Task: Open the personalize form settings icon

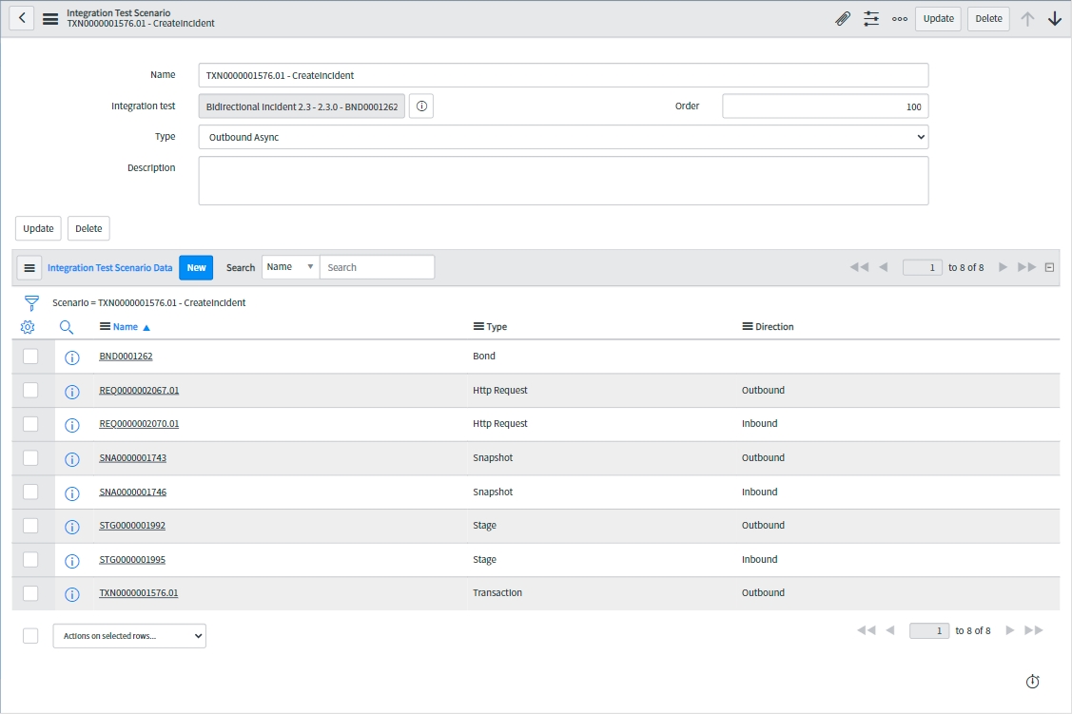Action: coord(871,19)
